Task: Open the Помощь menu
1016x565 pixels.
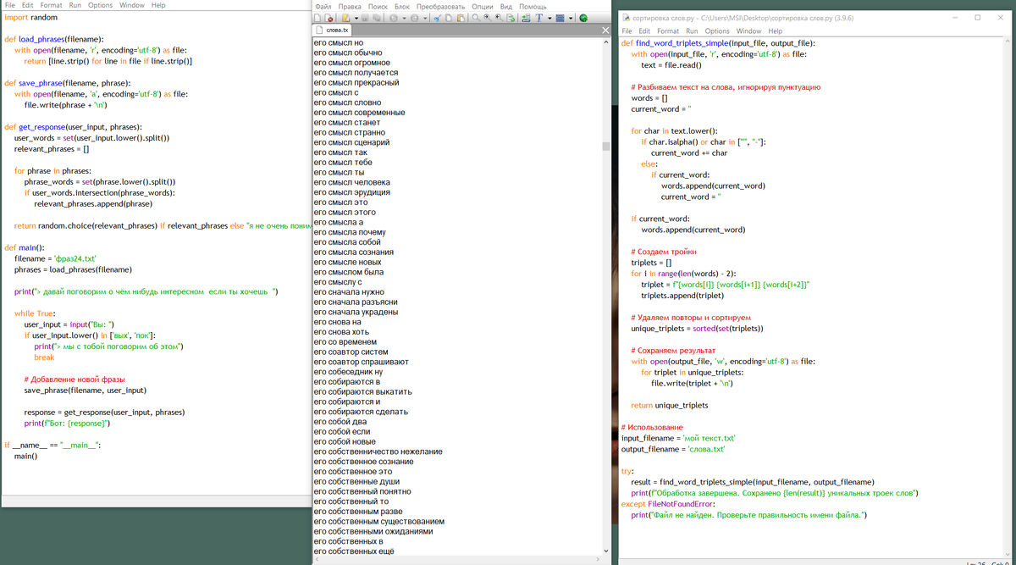Action: (533, 6)
